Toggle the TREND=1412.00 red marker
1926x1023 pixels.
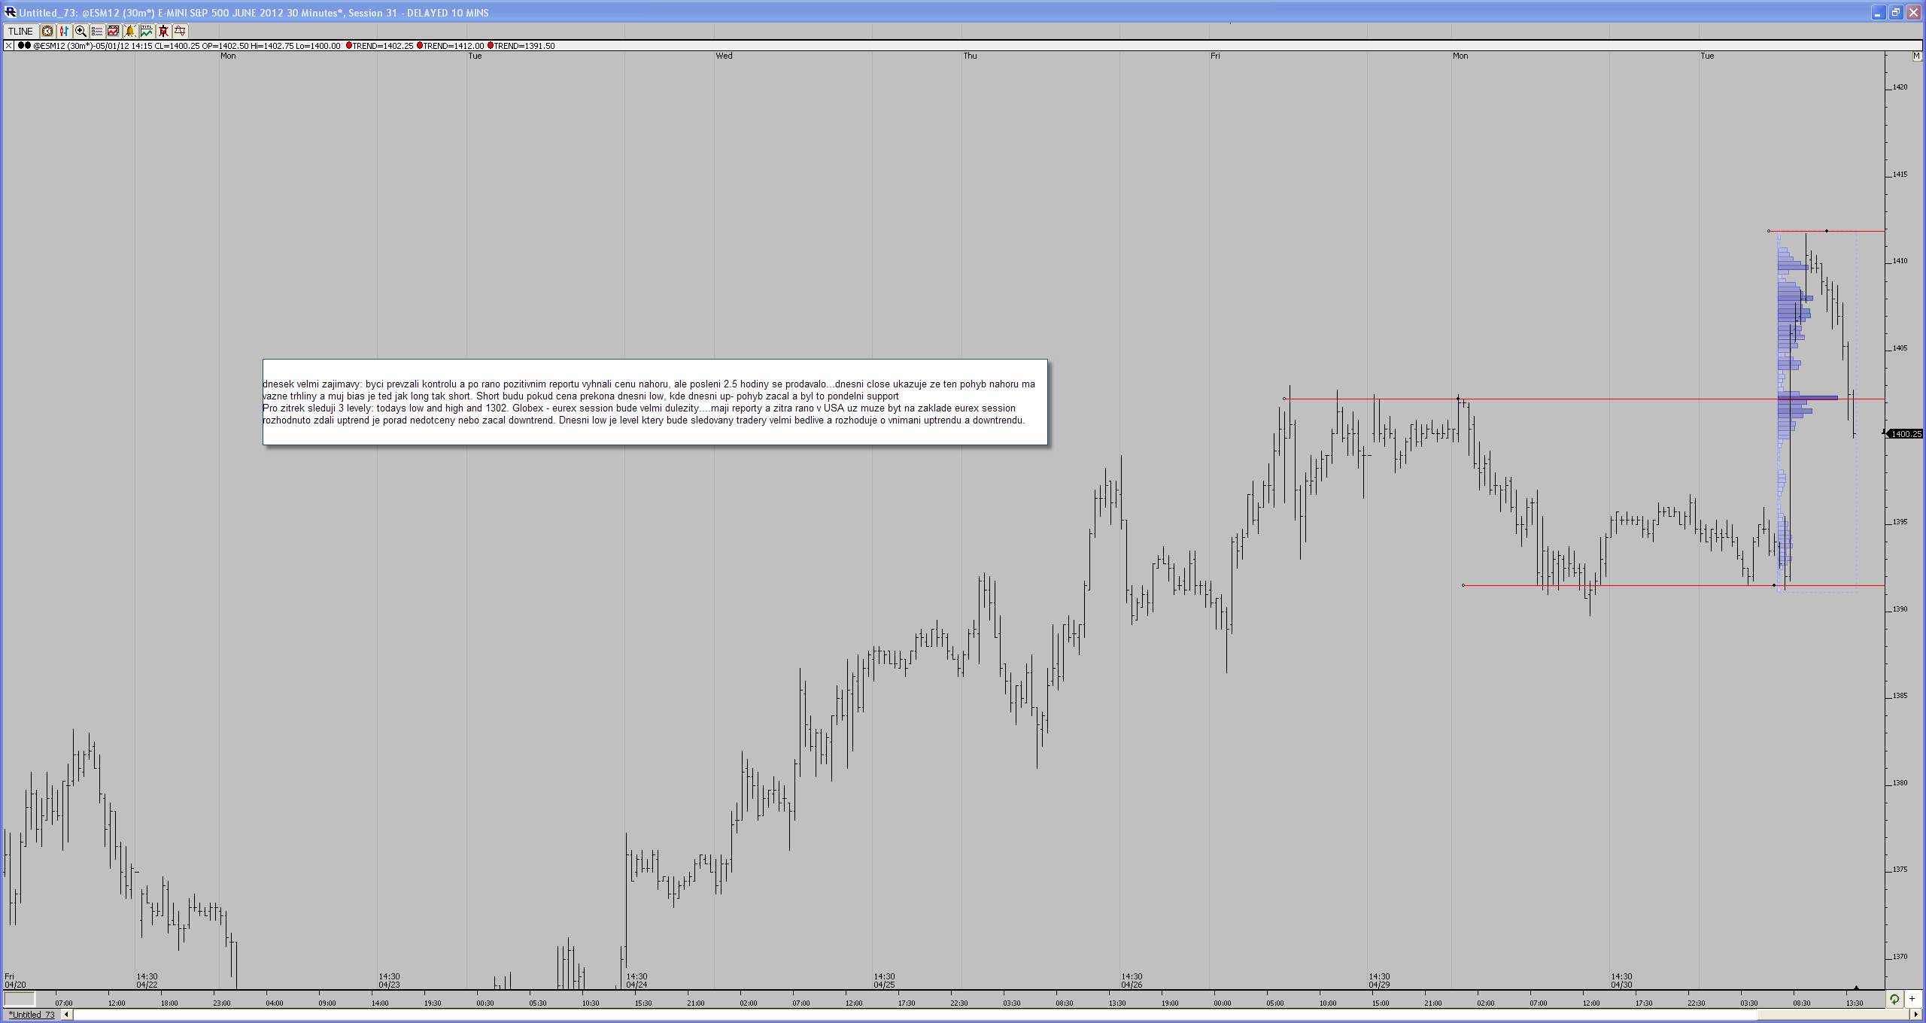coord(420,46)
